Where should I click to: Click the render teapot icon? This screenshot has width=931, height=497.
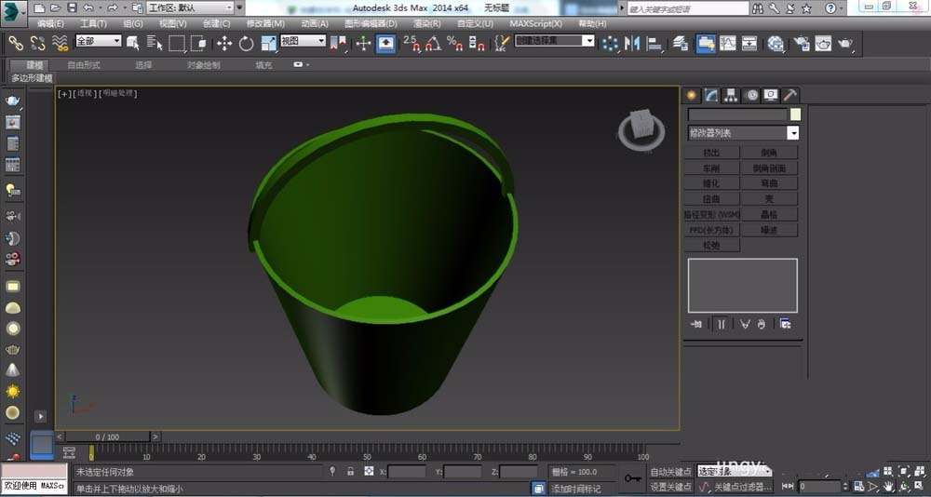pyautogui.click(x=845, y=43)
